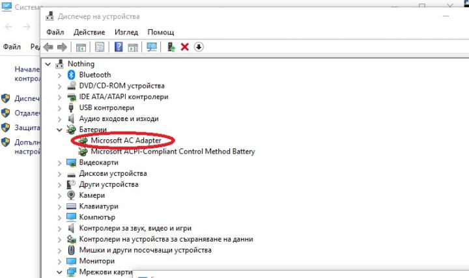This screenshot has width=469, height=278.
Task: Click the Клавиатури keyboard icon
Action: [71, 206]
